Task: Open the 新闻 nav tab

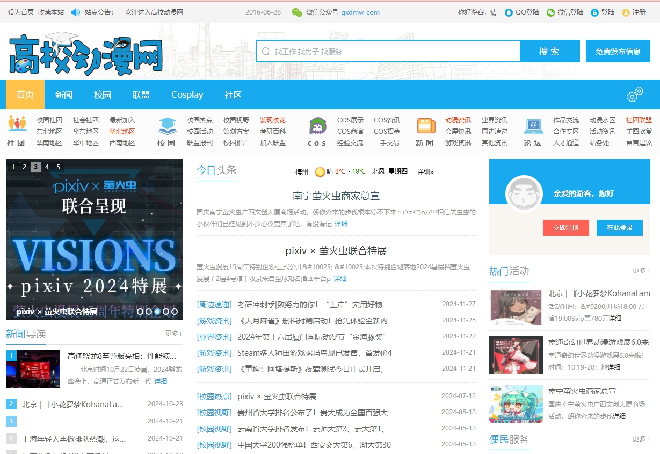Action: click(64, 95)
